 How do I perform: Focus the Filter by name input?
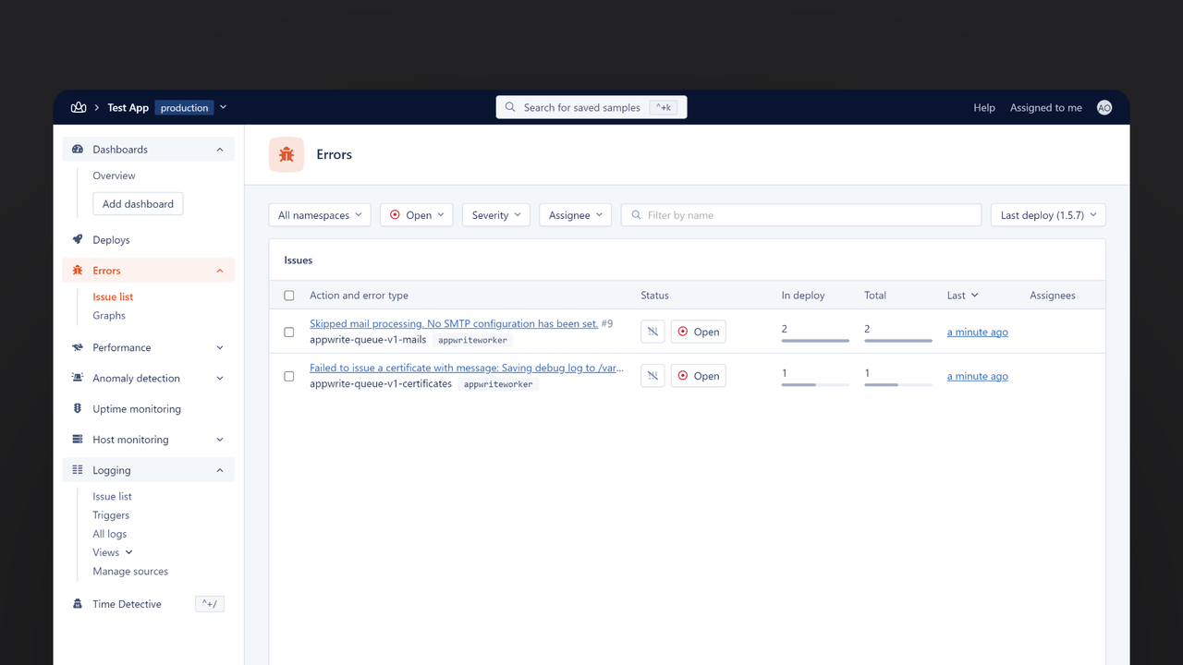coord(800,215)
